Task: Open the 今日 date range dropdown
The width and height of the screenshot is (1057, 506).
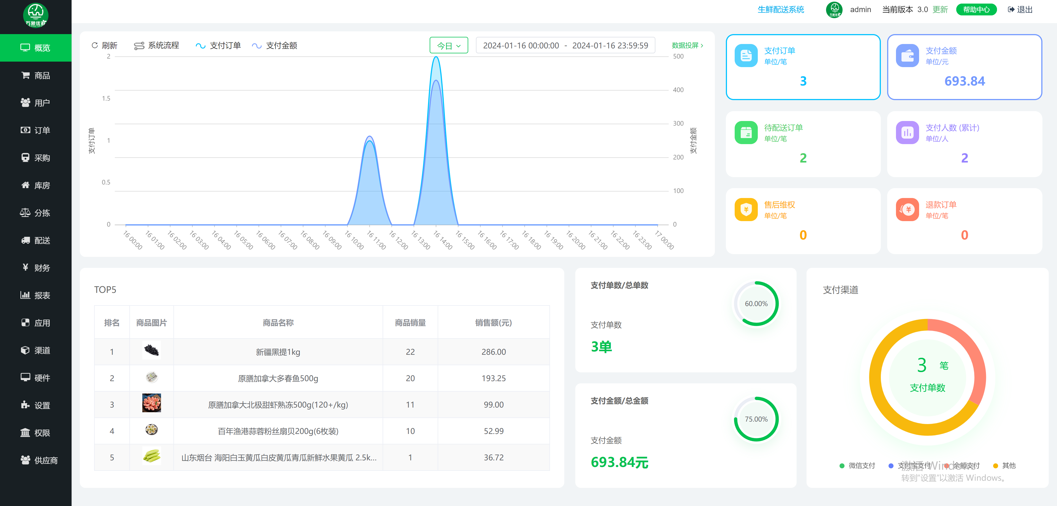Action: [x=448, y=46]
